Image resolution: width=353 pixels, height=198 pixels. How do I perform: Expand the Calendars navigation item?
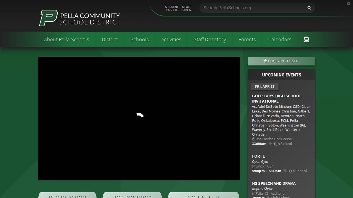pyautogui.click(x=279, y=39)
